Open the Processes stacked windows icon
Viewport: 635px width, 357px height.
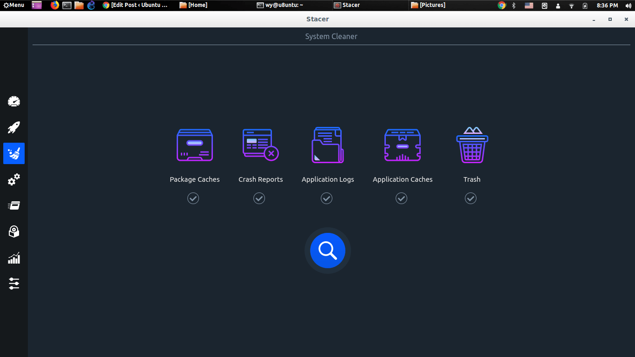pos(14,205)
